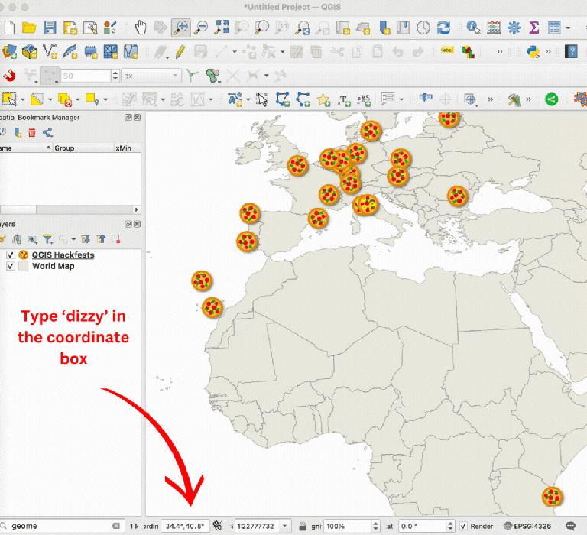Toggle editing with the yellow pencil icon
Screen dimensions: 587x535
click(181, 52)
